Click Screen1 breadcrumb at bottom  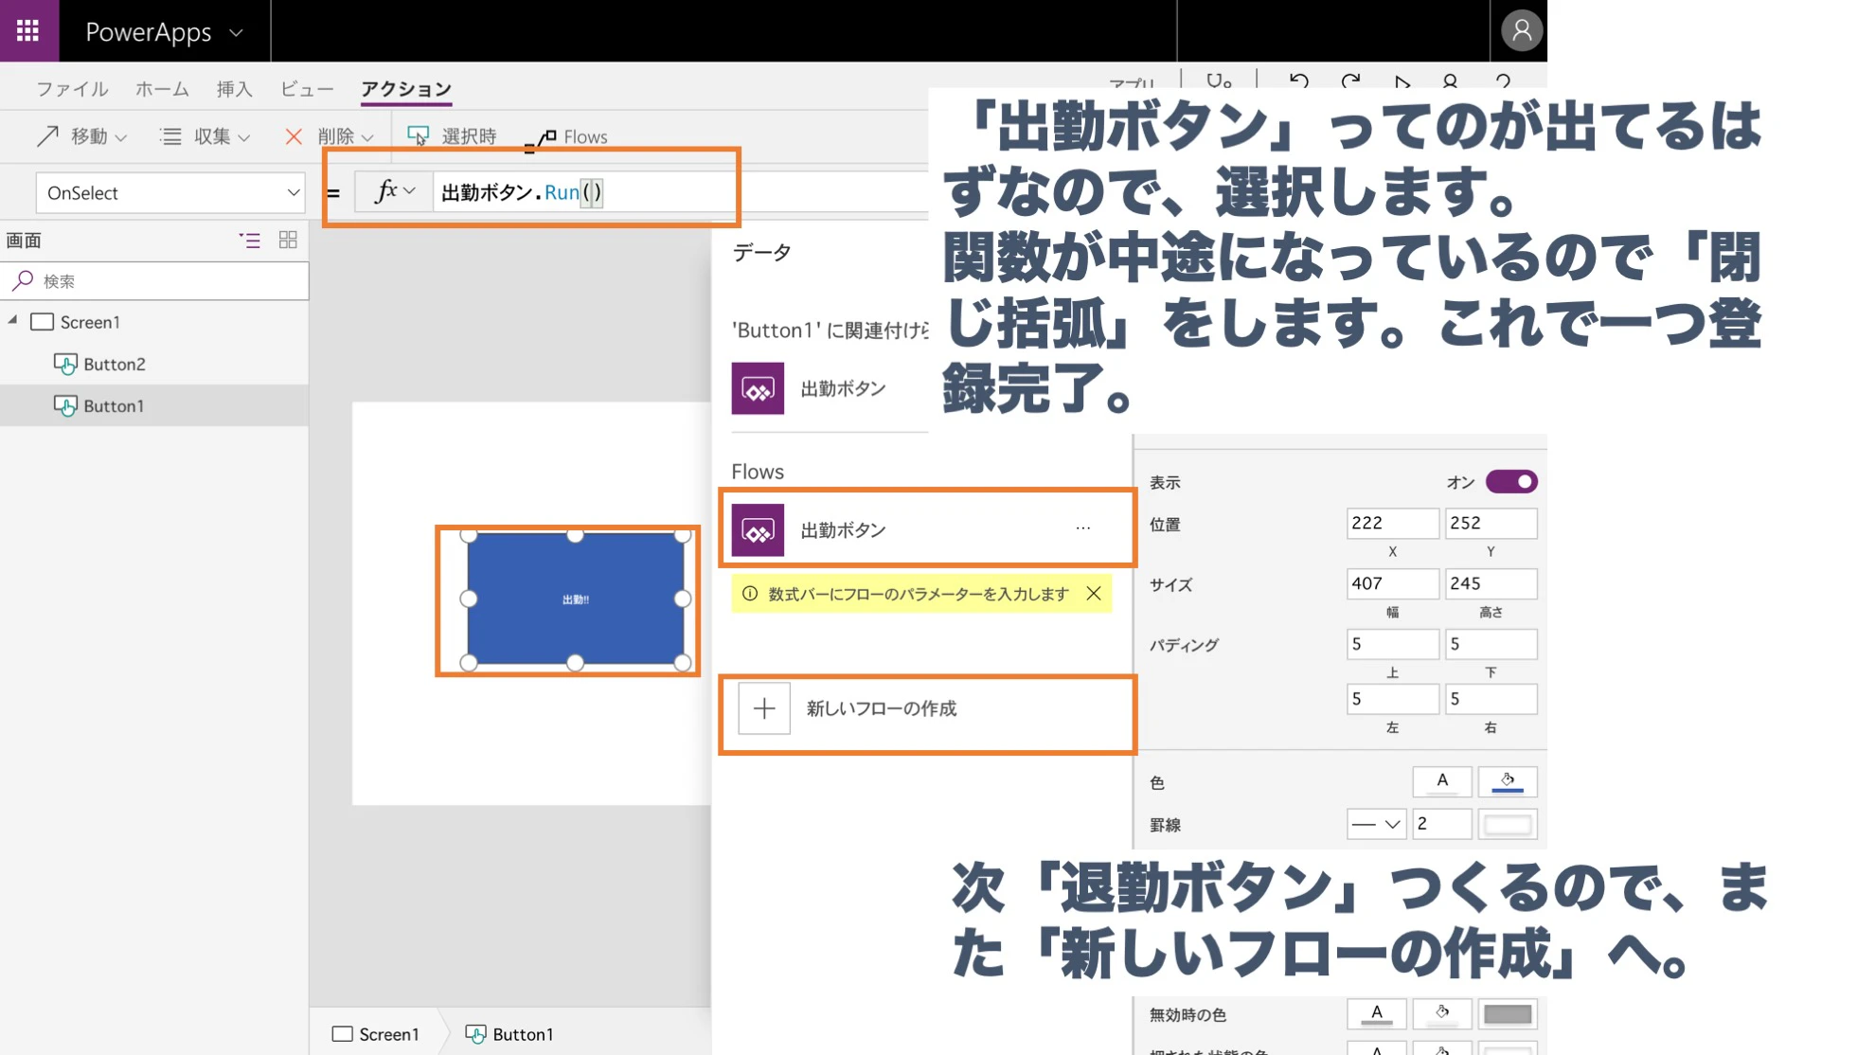pos(376,1034)
